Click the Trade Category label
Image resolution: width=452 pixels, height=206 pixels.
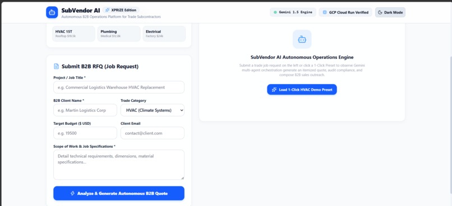click(x=133, y=100)
